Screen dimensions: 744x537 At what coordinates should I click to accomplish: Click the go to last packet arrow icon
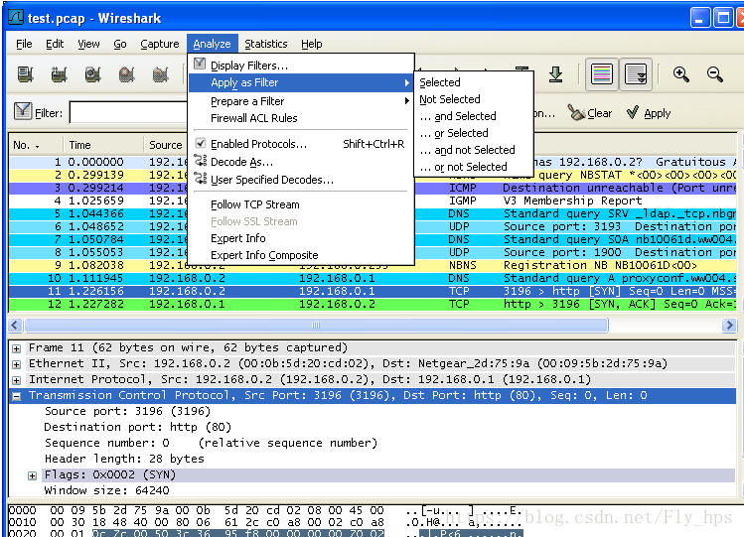click(555, 74)
